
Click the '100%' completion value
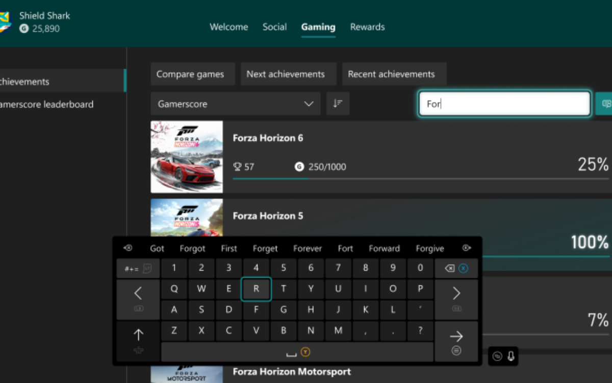point(590,242)
